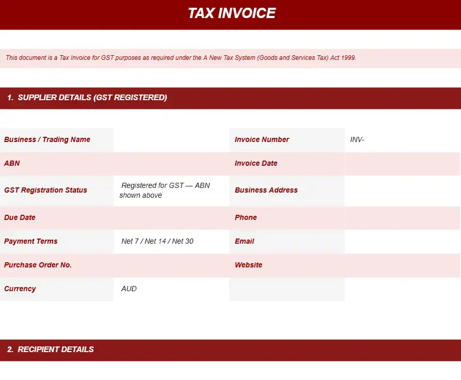Select 'Registered for GST — ABN shown above' text
This screenshot has width=461, height=380.
(x=165, y=191)
